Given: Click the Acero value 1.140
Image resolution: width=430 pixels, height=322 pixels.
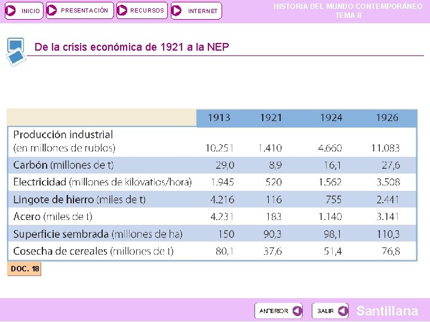Looking at the screenshot, I should [330, 216].
